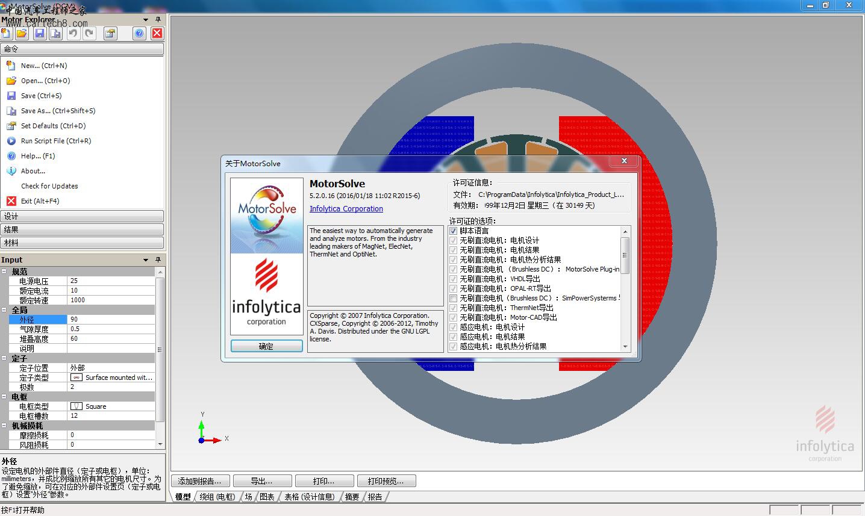Screen dimensions: 865x516
Task: Toggle 脚本语言 checkbox
Action: [x=454, y=231]
